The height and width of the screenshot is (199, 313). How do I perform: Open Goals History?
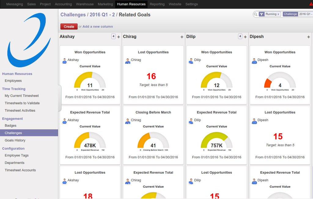(15, 140)
